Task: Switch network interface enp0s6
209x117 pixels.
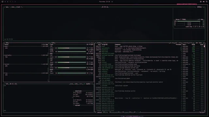Action: point(88,84)
